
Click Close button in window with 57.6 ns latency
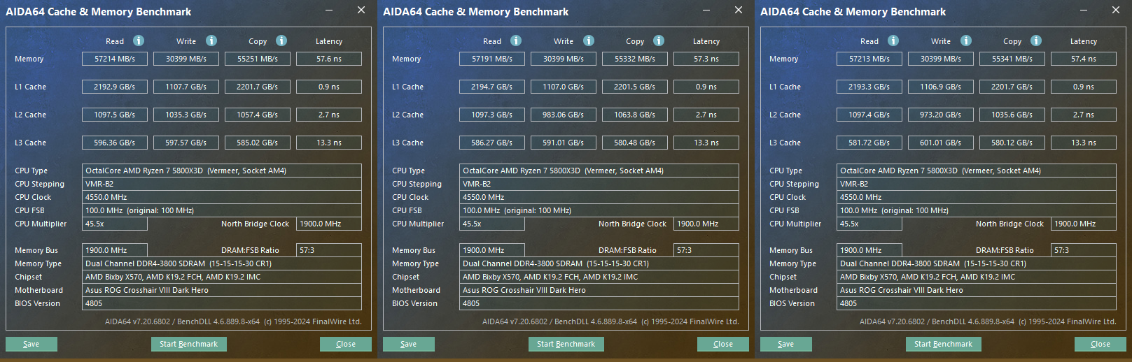pos(346,344)
